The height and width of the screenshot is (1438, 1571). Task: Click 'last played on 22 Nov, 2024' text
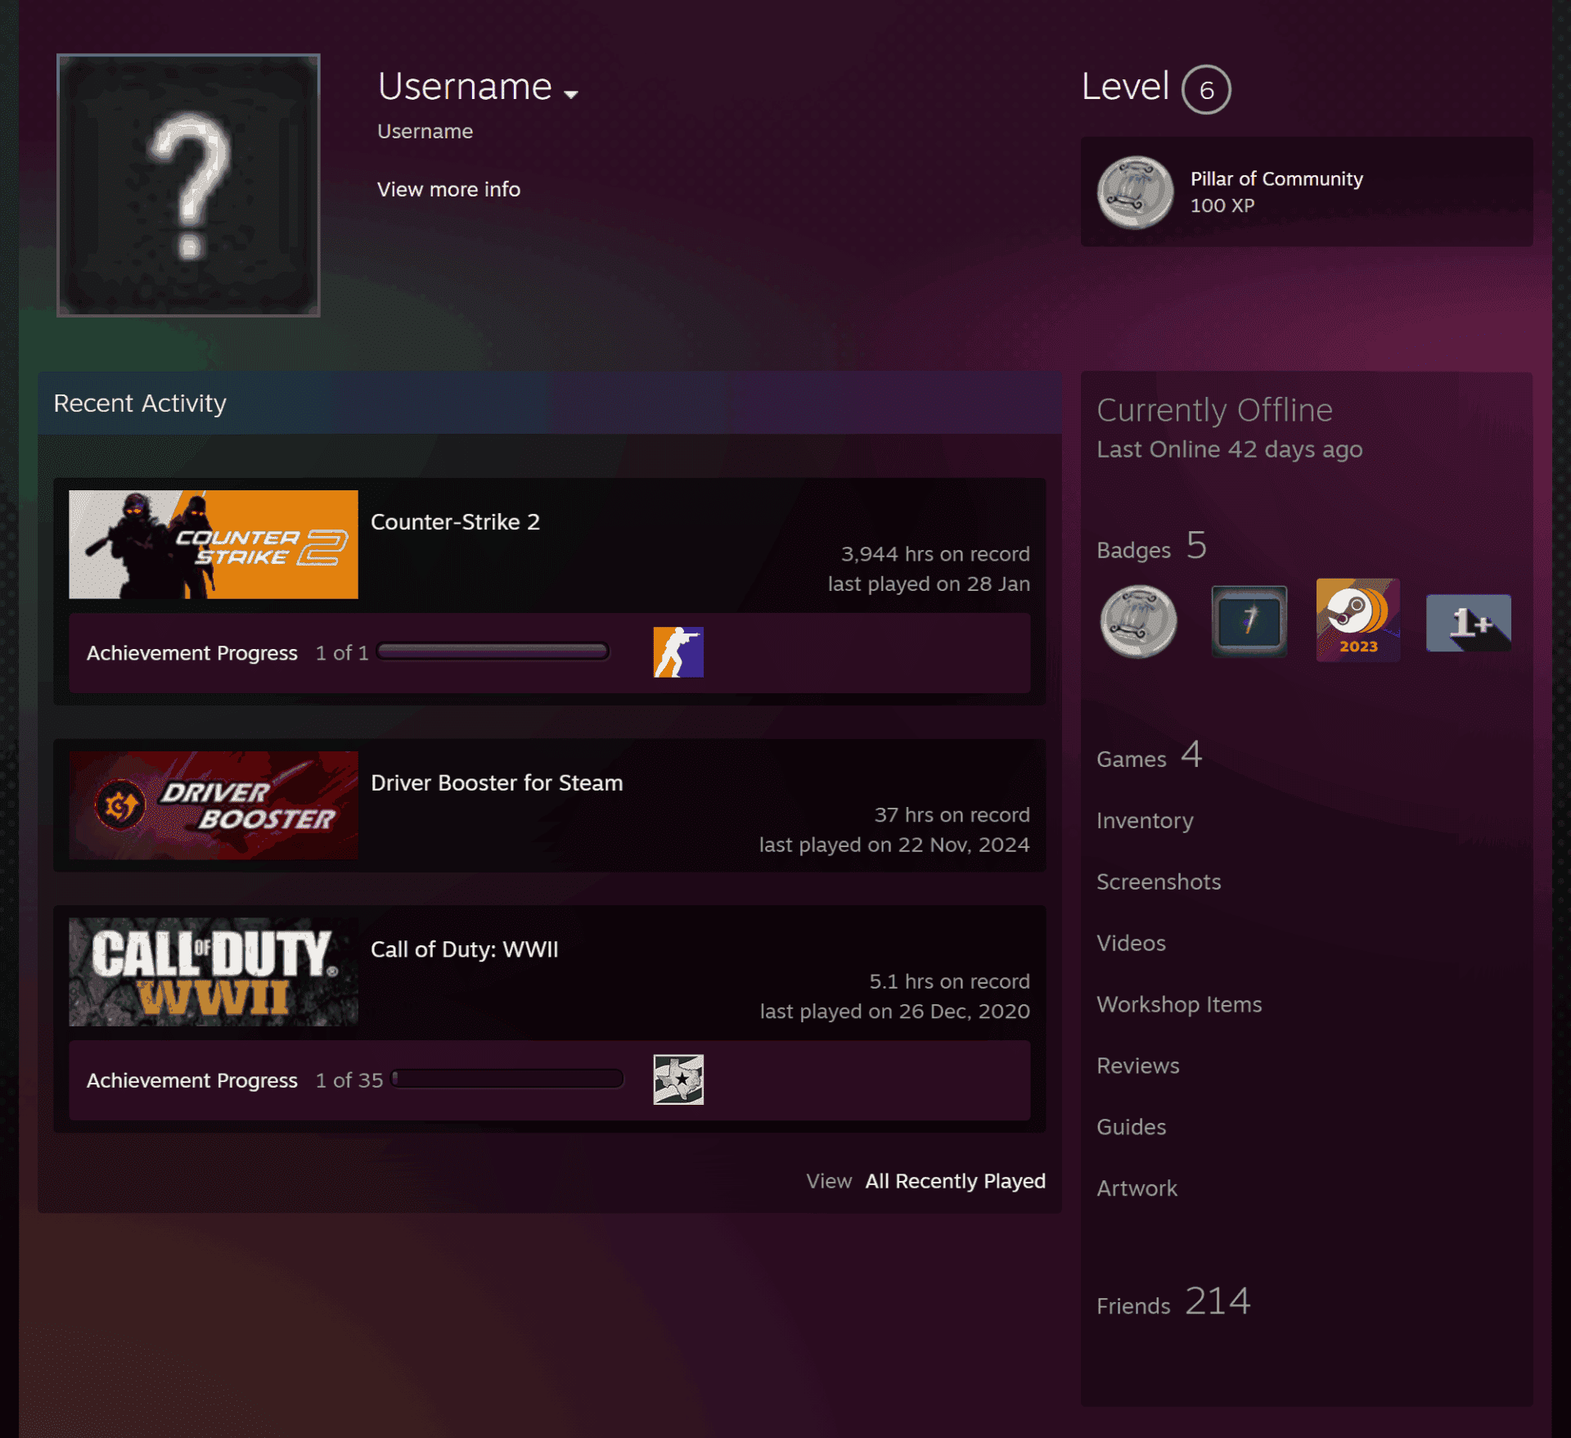[894, 845]
